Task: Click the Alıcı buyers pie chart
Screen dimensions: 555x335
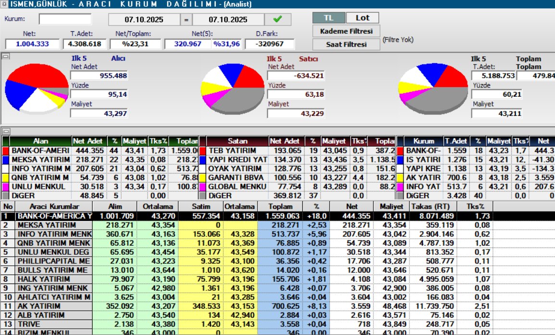Action: point(37,88)
